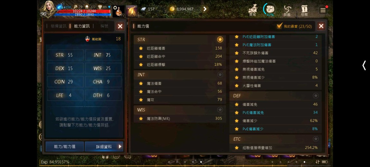Toggle the DEF category favorite star
Screen dimensions: 370x167
[x=316, y=95]
